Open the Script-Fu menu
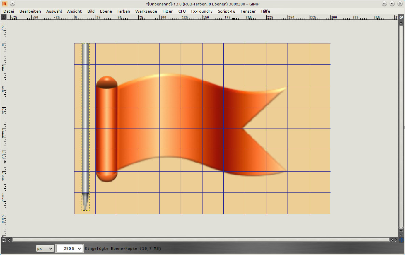Viewport: 405px width, 255px height. [226, 11]
